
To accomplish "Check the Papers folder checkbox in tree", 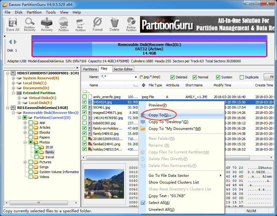I will pos(30,137).
